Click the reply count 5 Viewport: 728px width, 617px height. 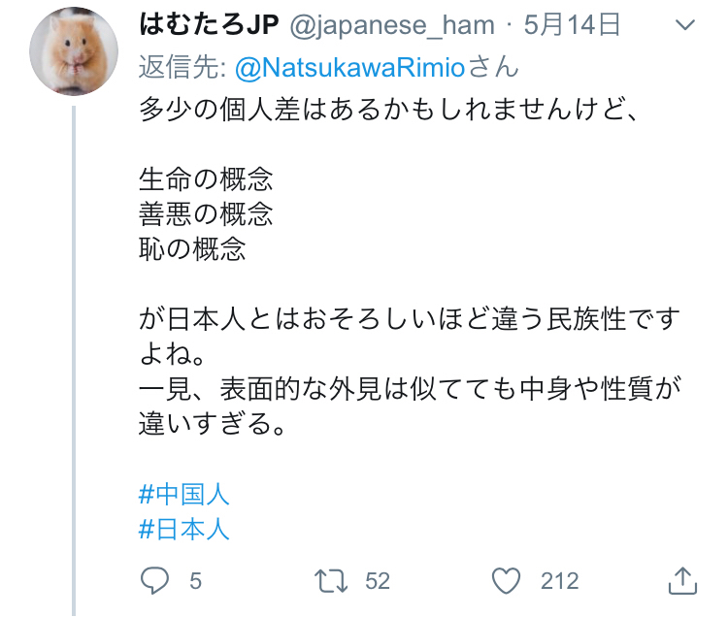pyautogui.click(x=195, y=581)
